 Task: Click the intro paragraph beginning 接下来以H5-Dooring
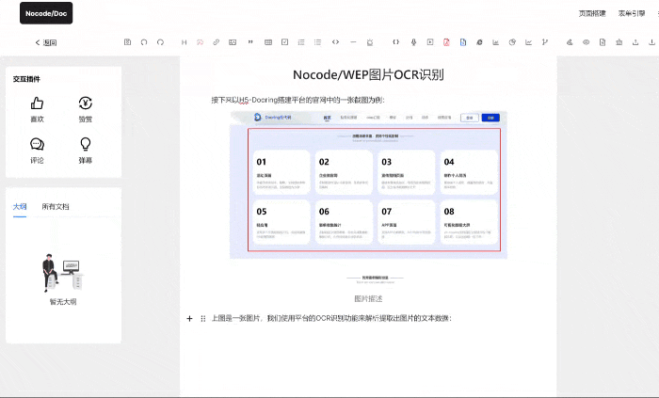click(297, 100)
